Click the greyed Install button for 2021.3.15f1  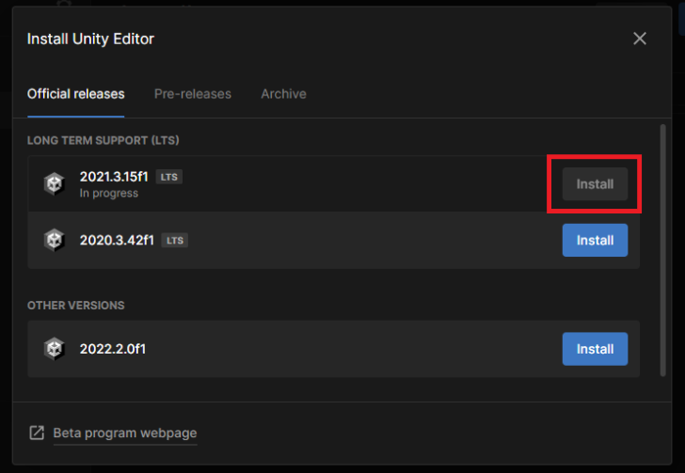coord(595,184)
